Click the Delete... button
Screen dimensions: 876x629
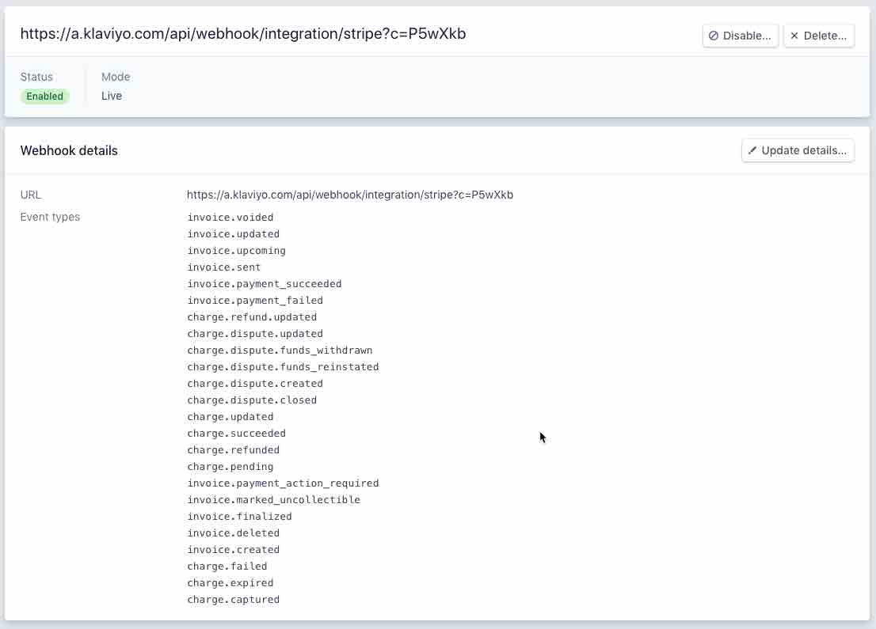[x=818, y=35]
